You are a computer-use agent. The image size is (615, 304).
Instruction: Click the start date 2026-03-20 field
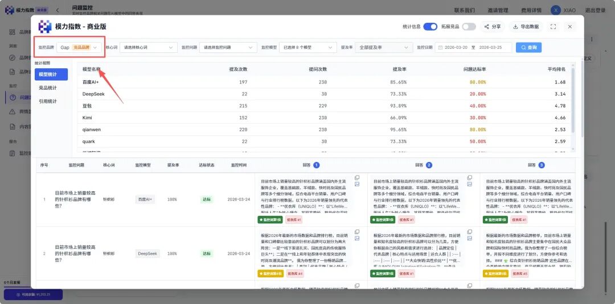click(457, 47)
